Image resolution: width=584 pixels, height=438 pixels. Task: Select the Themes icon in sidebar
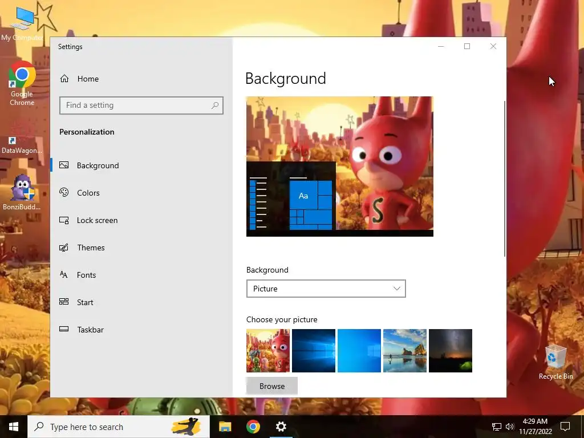pyautogui.click(x=64, y=248)
